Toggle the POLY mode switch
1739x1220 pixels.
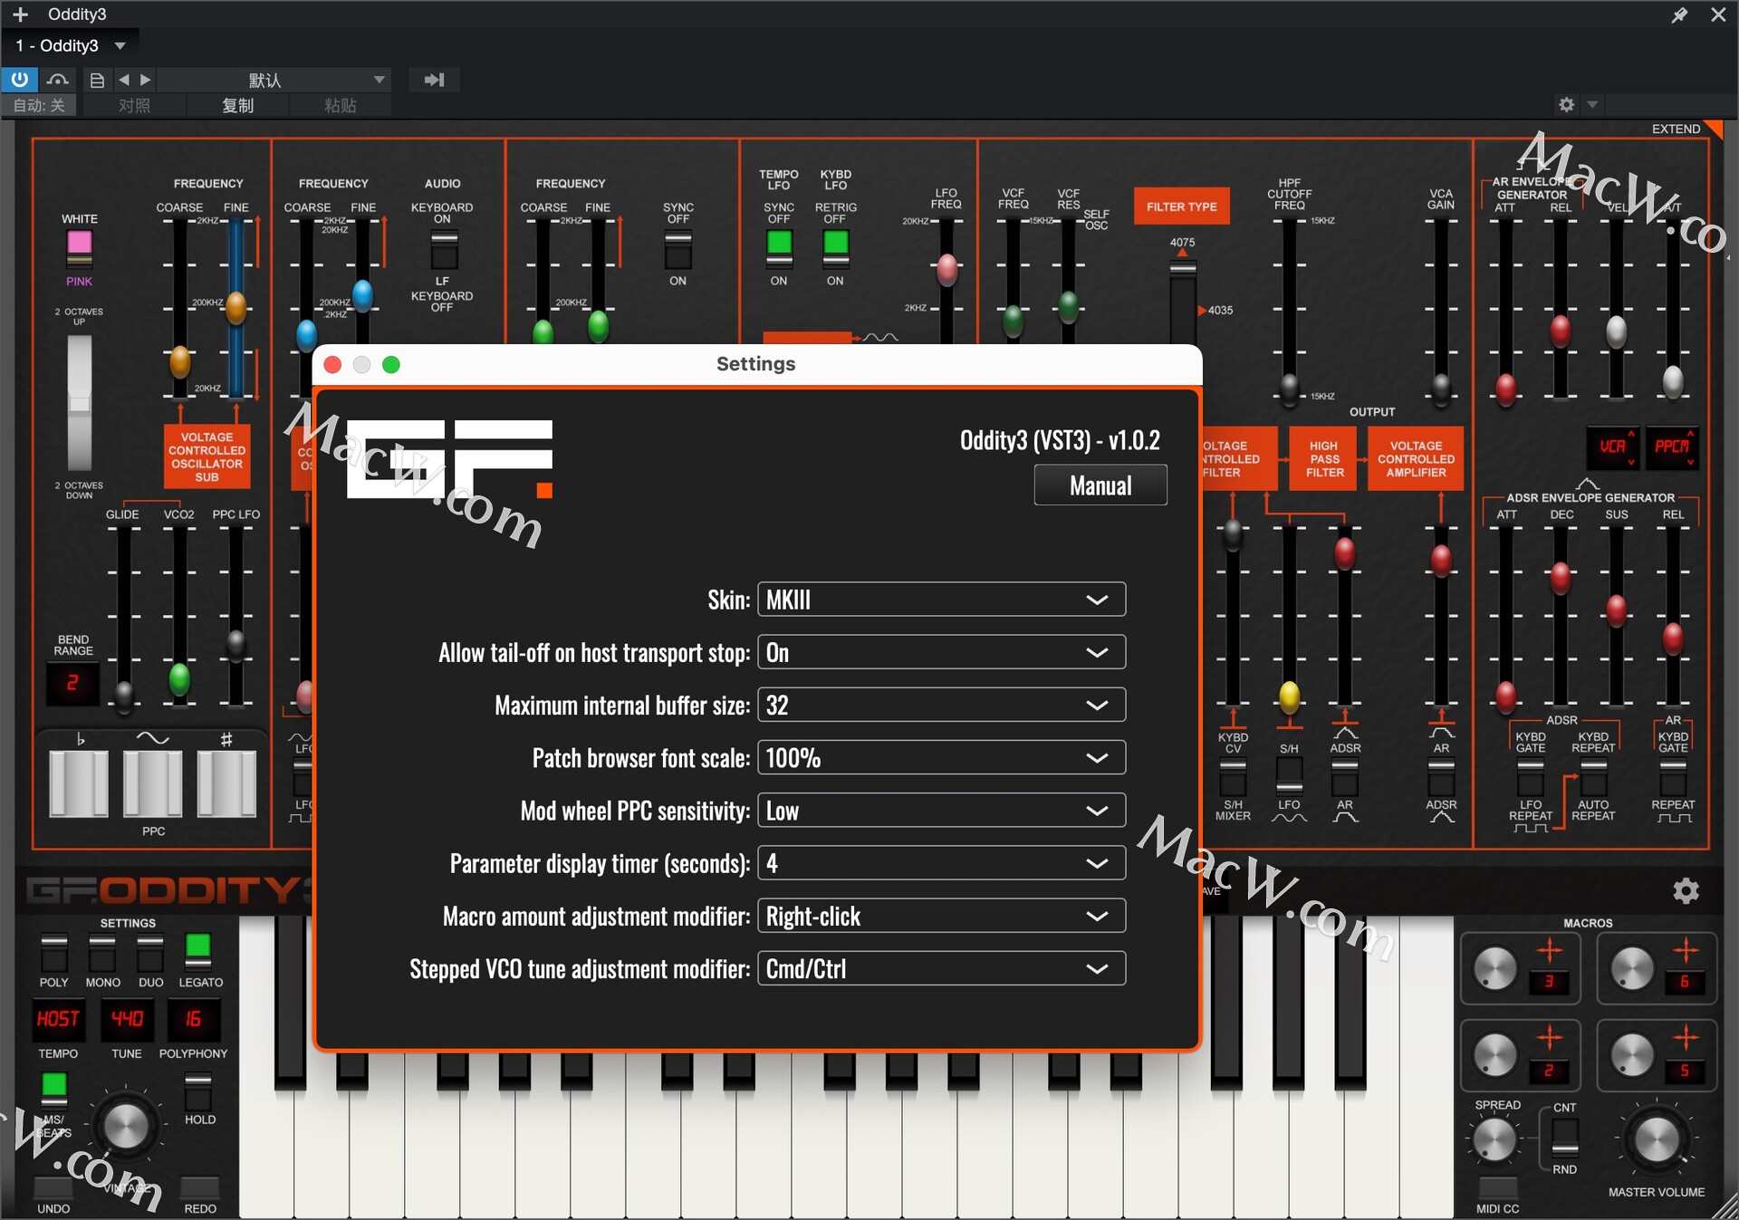[54, 952]
